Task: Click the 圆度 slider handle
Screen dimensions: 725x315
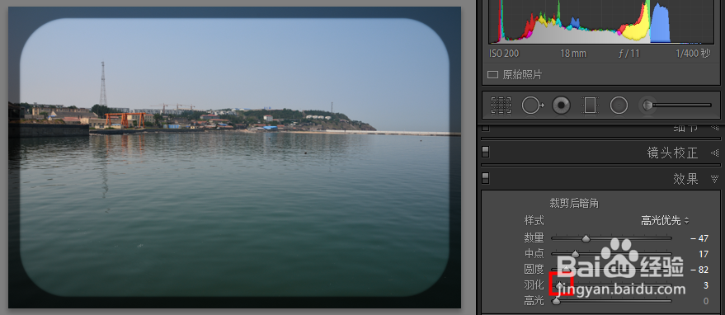Action: 567,270
